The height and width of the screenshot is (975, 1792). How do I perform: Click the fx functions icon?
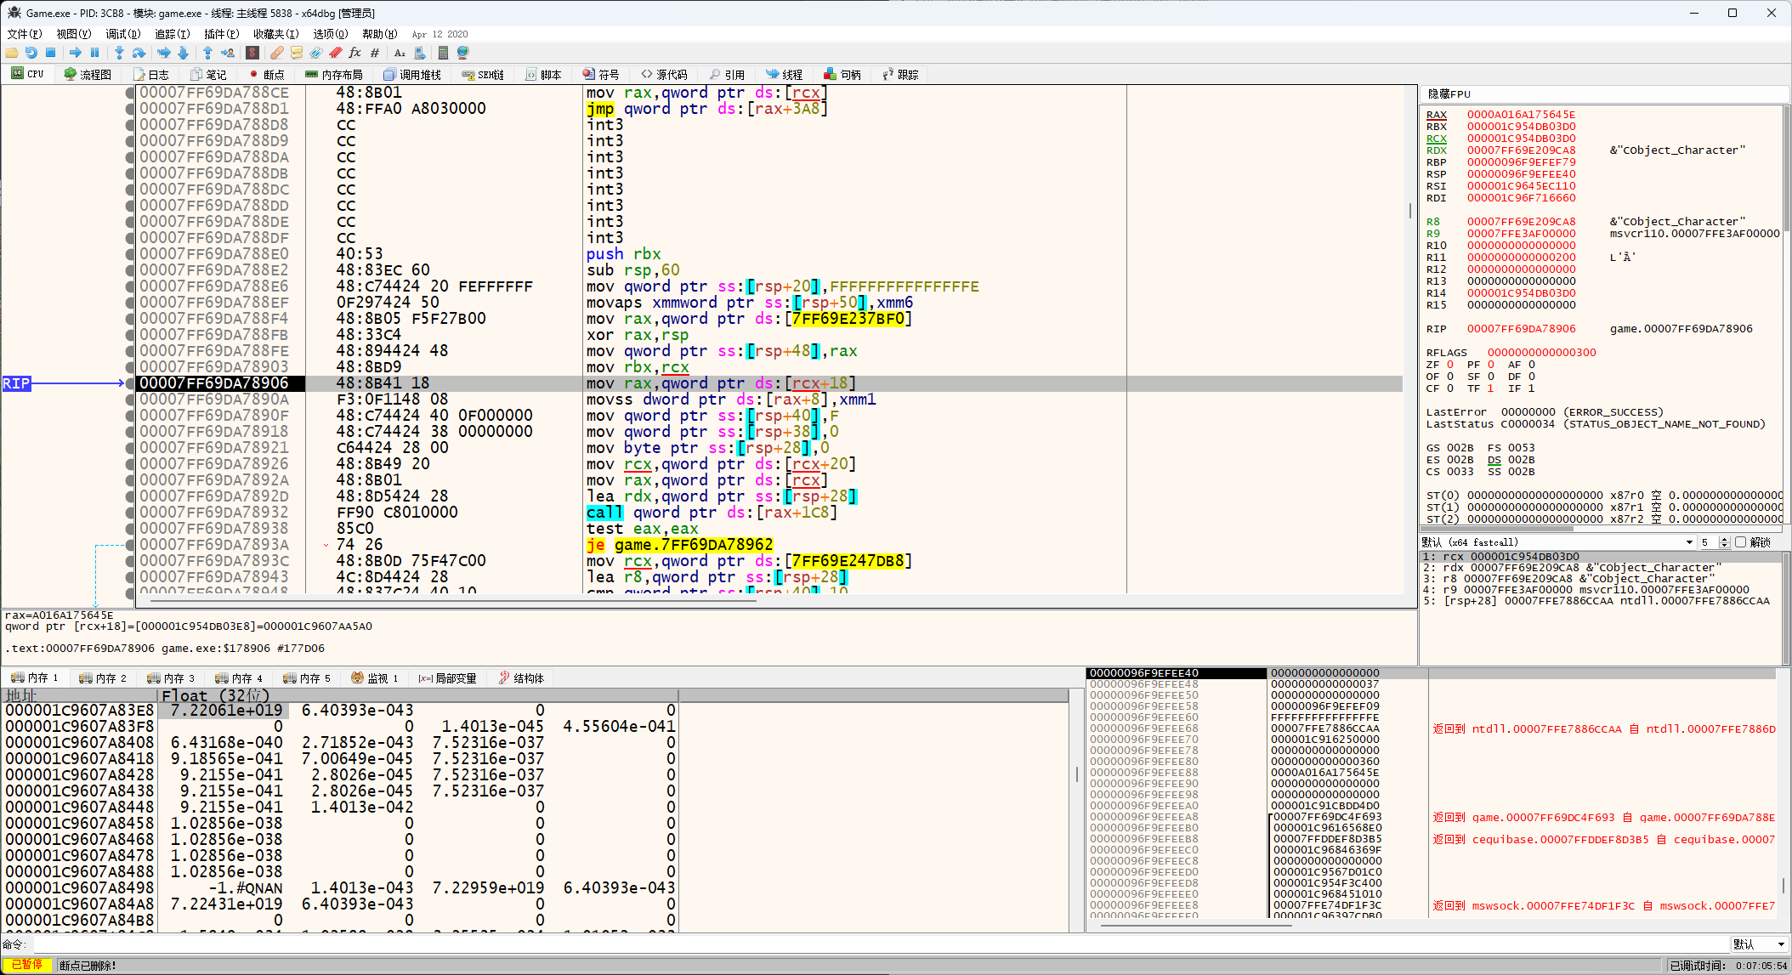point(354,53)
